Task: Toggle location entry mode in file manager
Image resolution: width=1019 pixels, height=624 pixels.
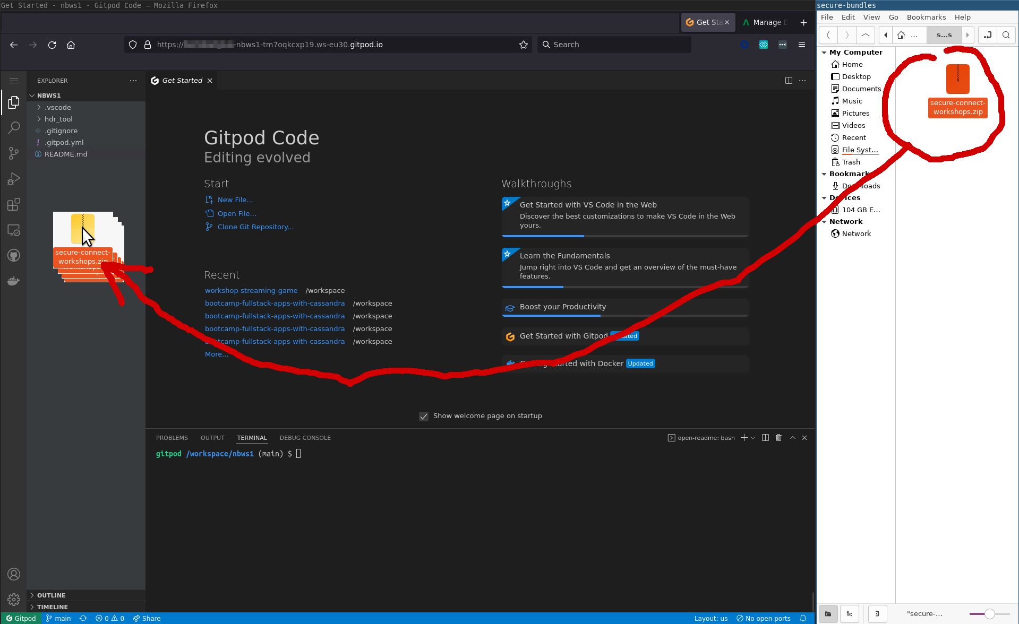Action: click(987, 35)
